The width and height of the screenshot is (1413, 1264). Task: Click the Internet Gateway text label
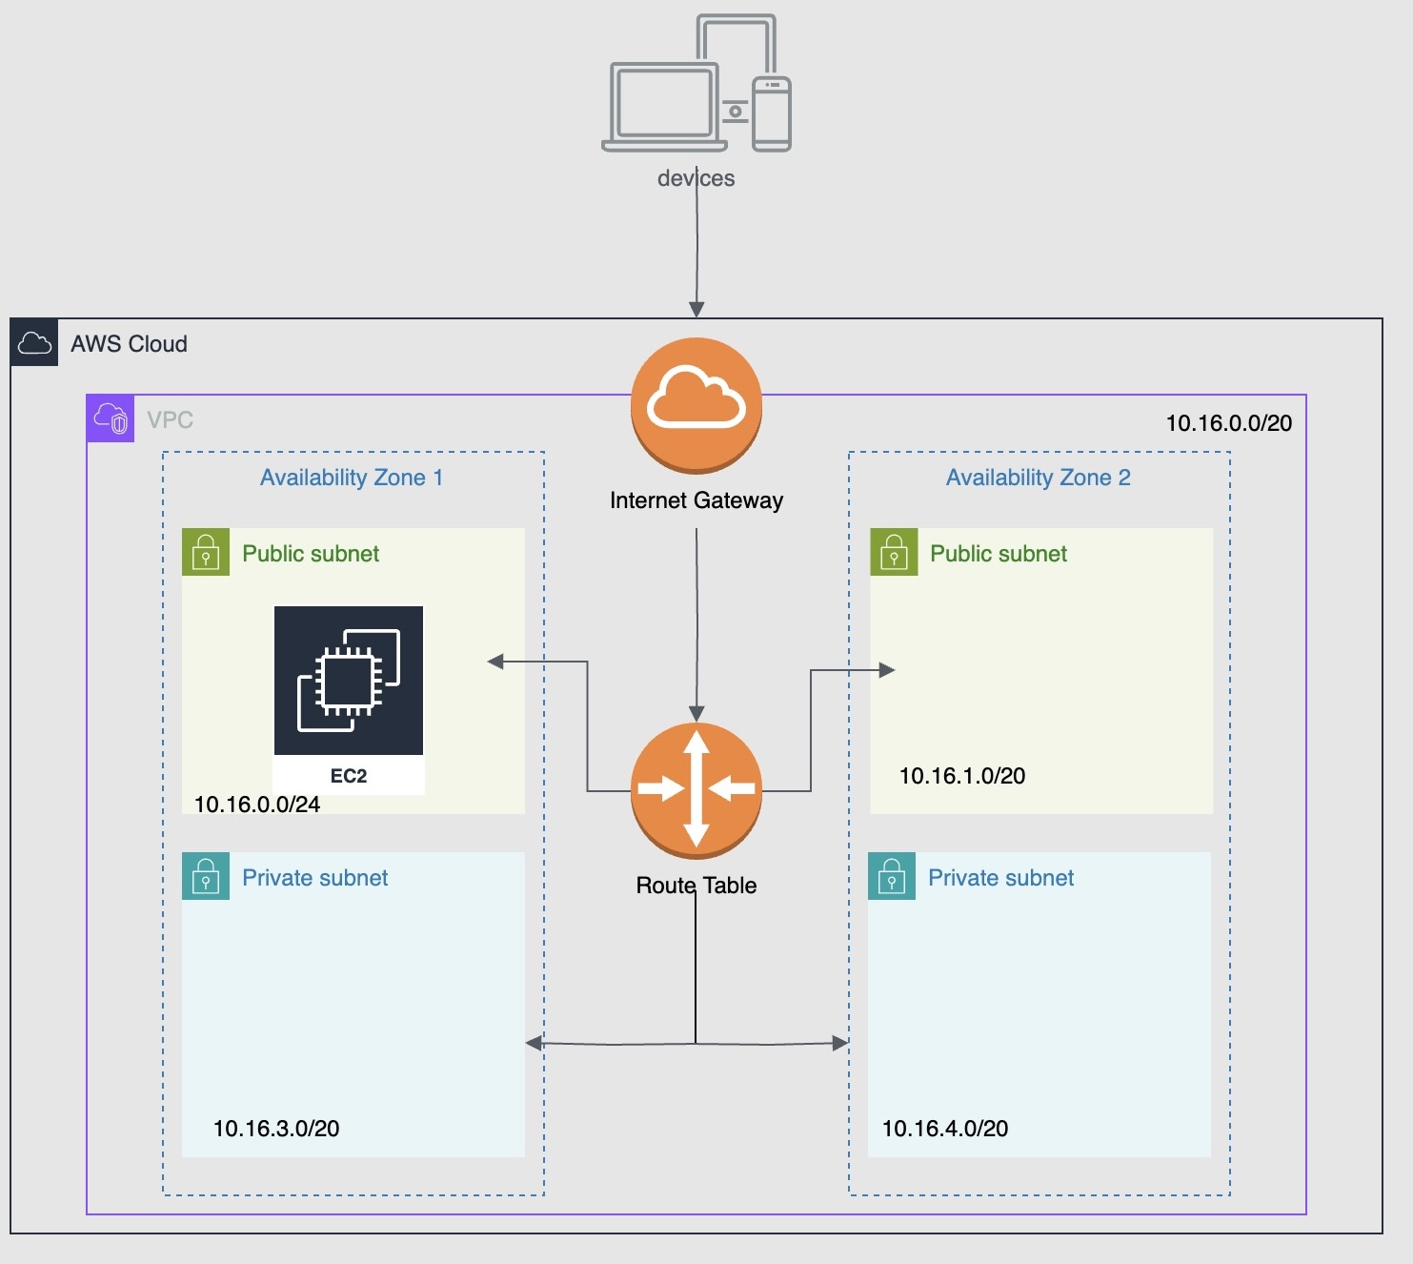pyautogui.click(x=696, y=500)
